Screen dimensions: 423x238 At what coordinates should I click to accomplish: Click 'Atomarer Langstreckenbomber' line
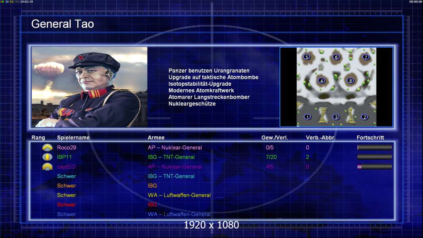click(x=209, y=97)
